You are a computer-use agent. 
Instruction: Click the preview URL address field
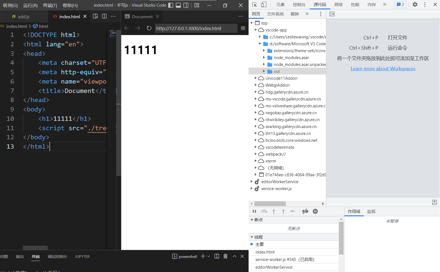point(196,28)
